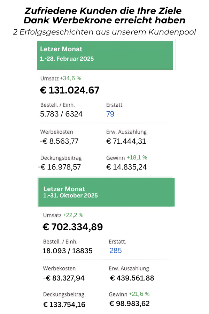The height and width of the screenshot is (314, 209).
Task: Click the +34,6 % Umsatz growth label
Action: pyautogui.click(x=70, y=78)
